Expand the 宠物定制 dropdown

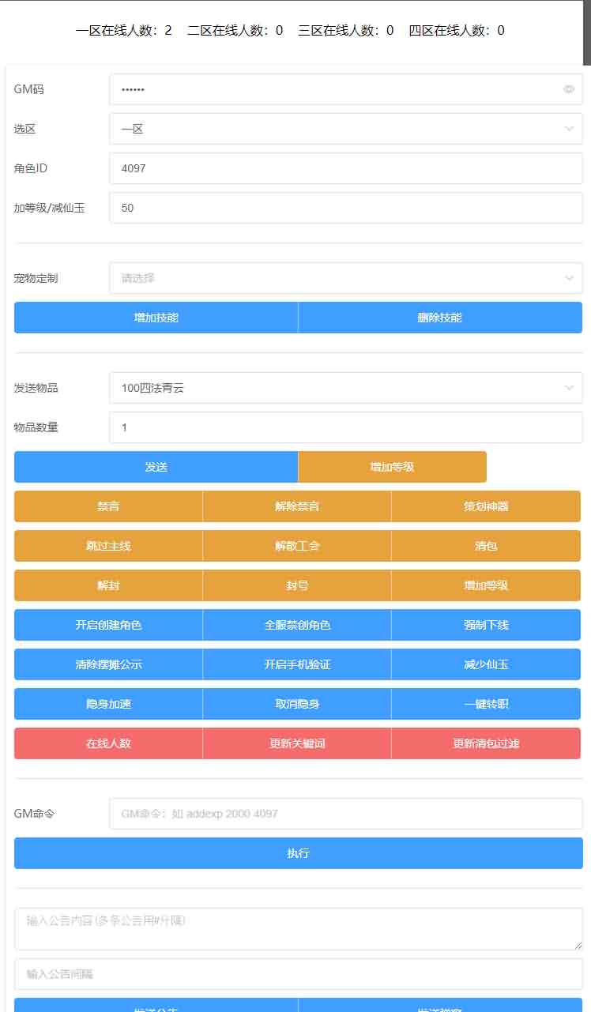pos(346,278)
